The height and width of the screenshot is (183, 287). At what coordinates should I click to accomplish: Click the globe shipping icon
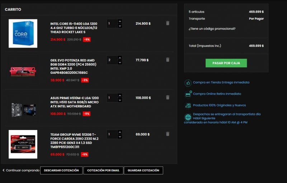point(188,117)
